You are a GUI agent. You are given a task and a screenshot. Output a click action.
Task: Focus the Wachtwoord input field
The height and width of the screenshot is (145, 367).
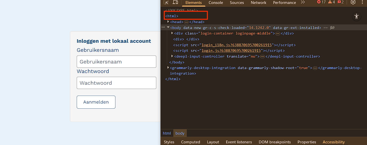116,83
